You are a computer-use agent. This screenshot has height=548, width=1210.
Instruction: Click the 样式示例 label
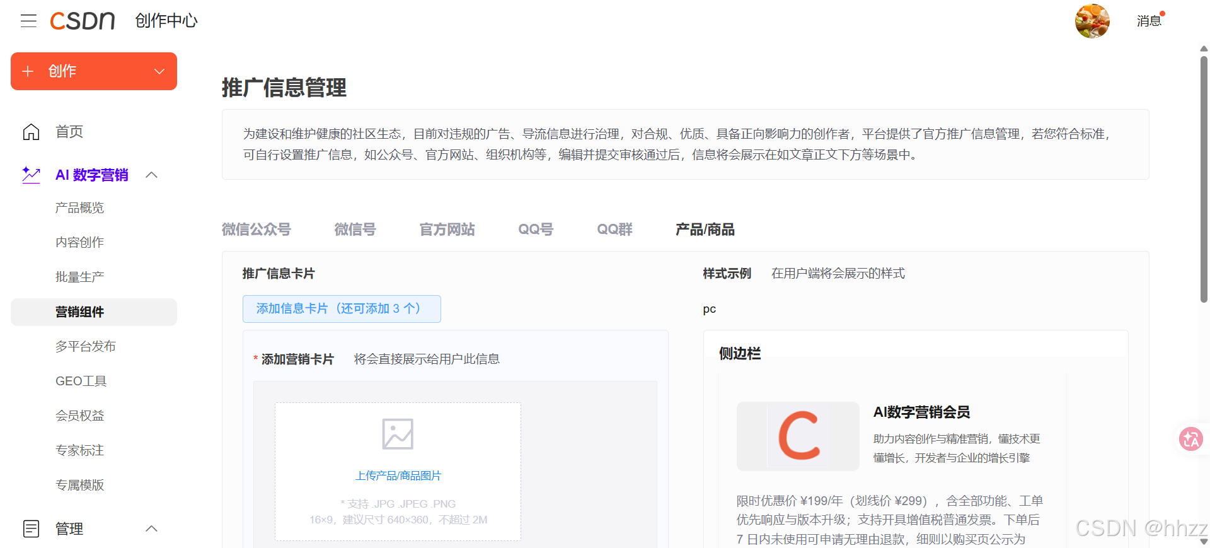[x=727, y=274]
